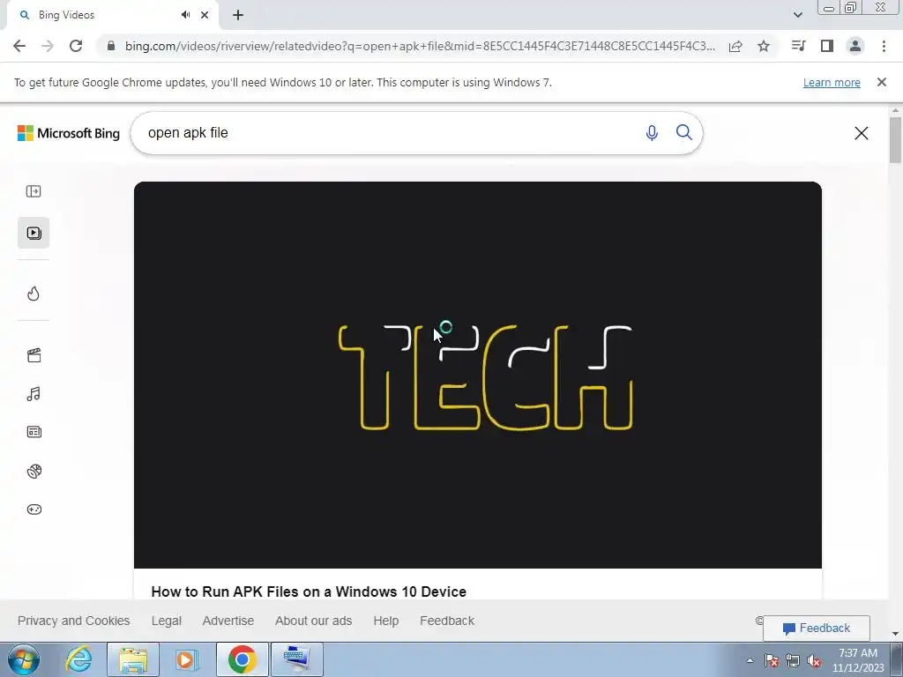Open the gaming controller category

tap(34, 510)
